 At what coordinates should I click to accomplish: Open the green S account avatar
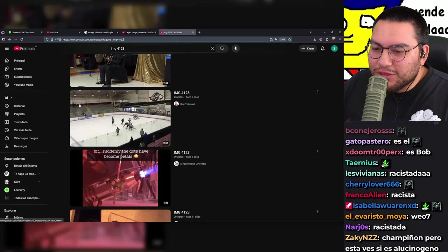click(x=334, y=49)
